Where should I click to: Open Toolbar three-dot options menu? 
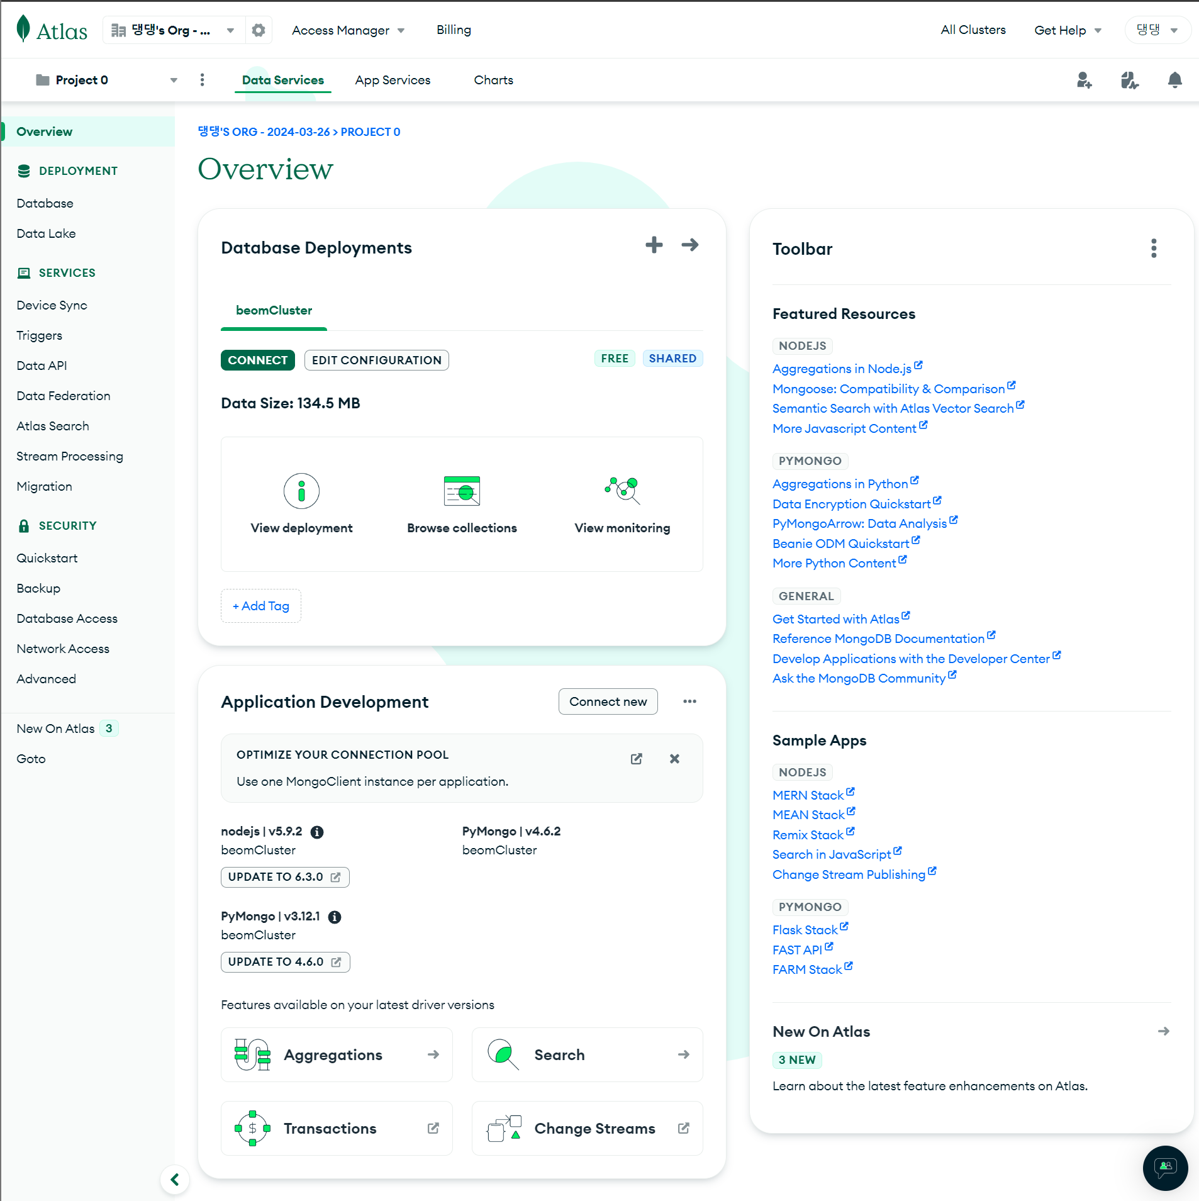tap(1154, 249)
